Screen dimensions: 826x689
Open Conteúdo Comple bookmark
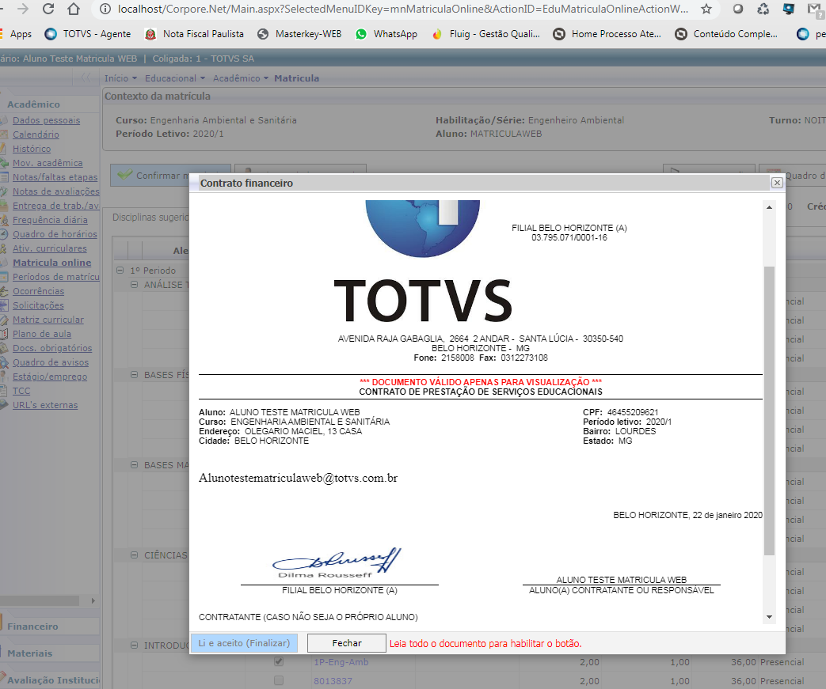[x=726, y=34]
